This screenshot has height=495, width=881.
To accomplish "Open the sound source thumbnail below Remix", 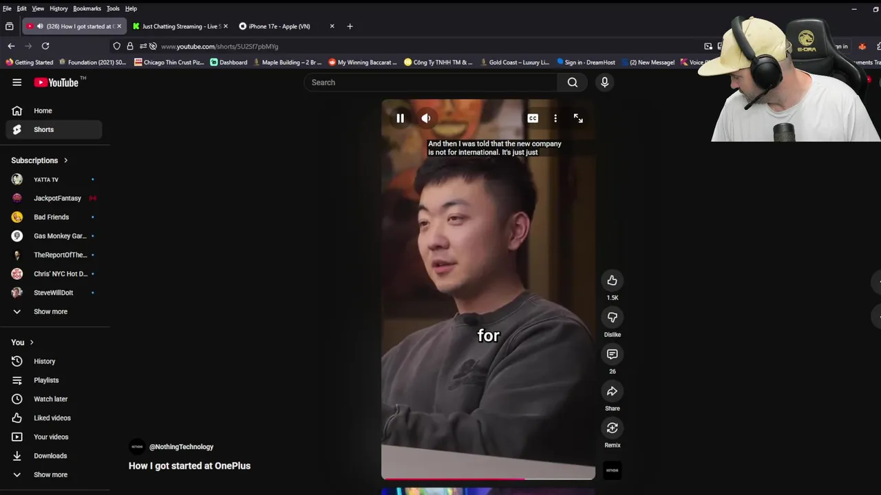I will coord(612,470).
